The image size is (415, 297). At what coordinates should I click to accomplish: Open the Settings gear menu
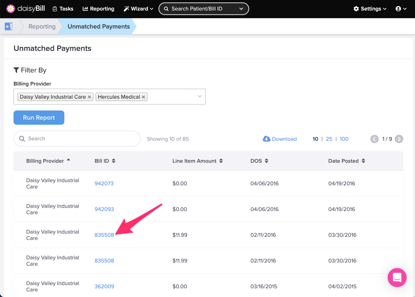tap(370, 9)
